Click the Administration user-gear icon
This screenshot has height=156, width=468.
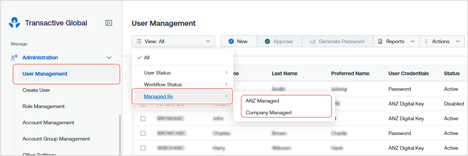pyautogui.click(x=14, y=58)
